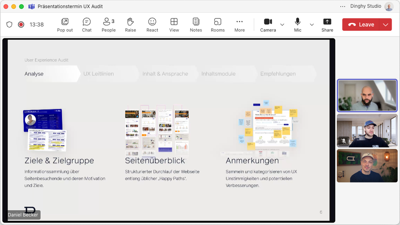Open the Dinghy Studio profile avatar
The height and width of the screenshot is (225, 400).
389,6
